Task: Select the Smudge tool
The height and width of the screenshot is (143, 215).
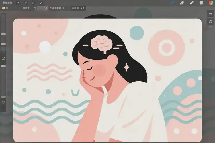Action: 182,3
